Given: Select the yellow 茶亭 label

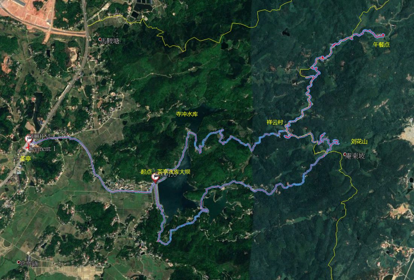Looking at the screenshot, I should [x=25, y=158].
